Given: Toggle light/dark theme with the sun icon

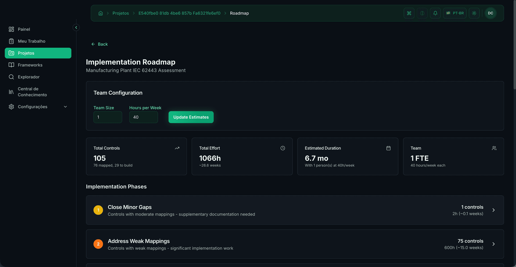Looking at the screenshot, I should coord(474,13).
